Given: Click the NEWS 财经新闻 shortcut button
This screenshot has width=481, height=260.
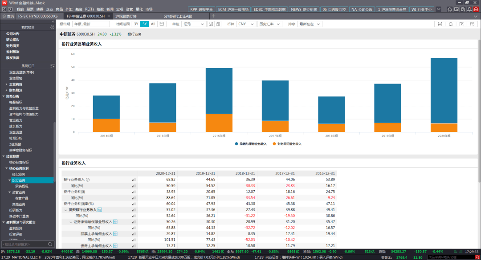Looking at the screenshot, I should [x=304, y=9].
